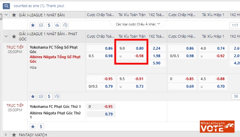The height and width of the screenshot is (137, 240).
Task: Expand the Fantasy Match section
Action: pos(6,135)
